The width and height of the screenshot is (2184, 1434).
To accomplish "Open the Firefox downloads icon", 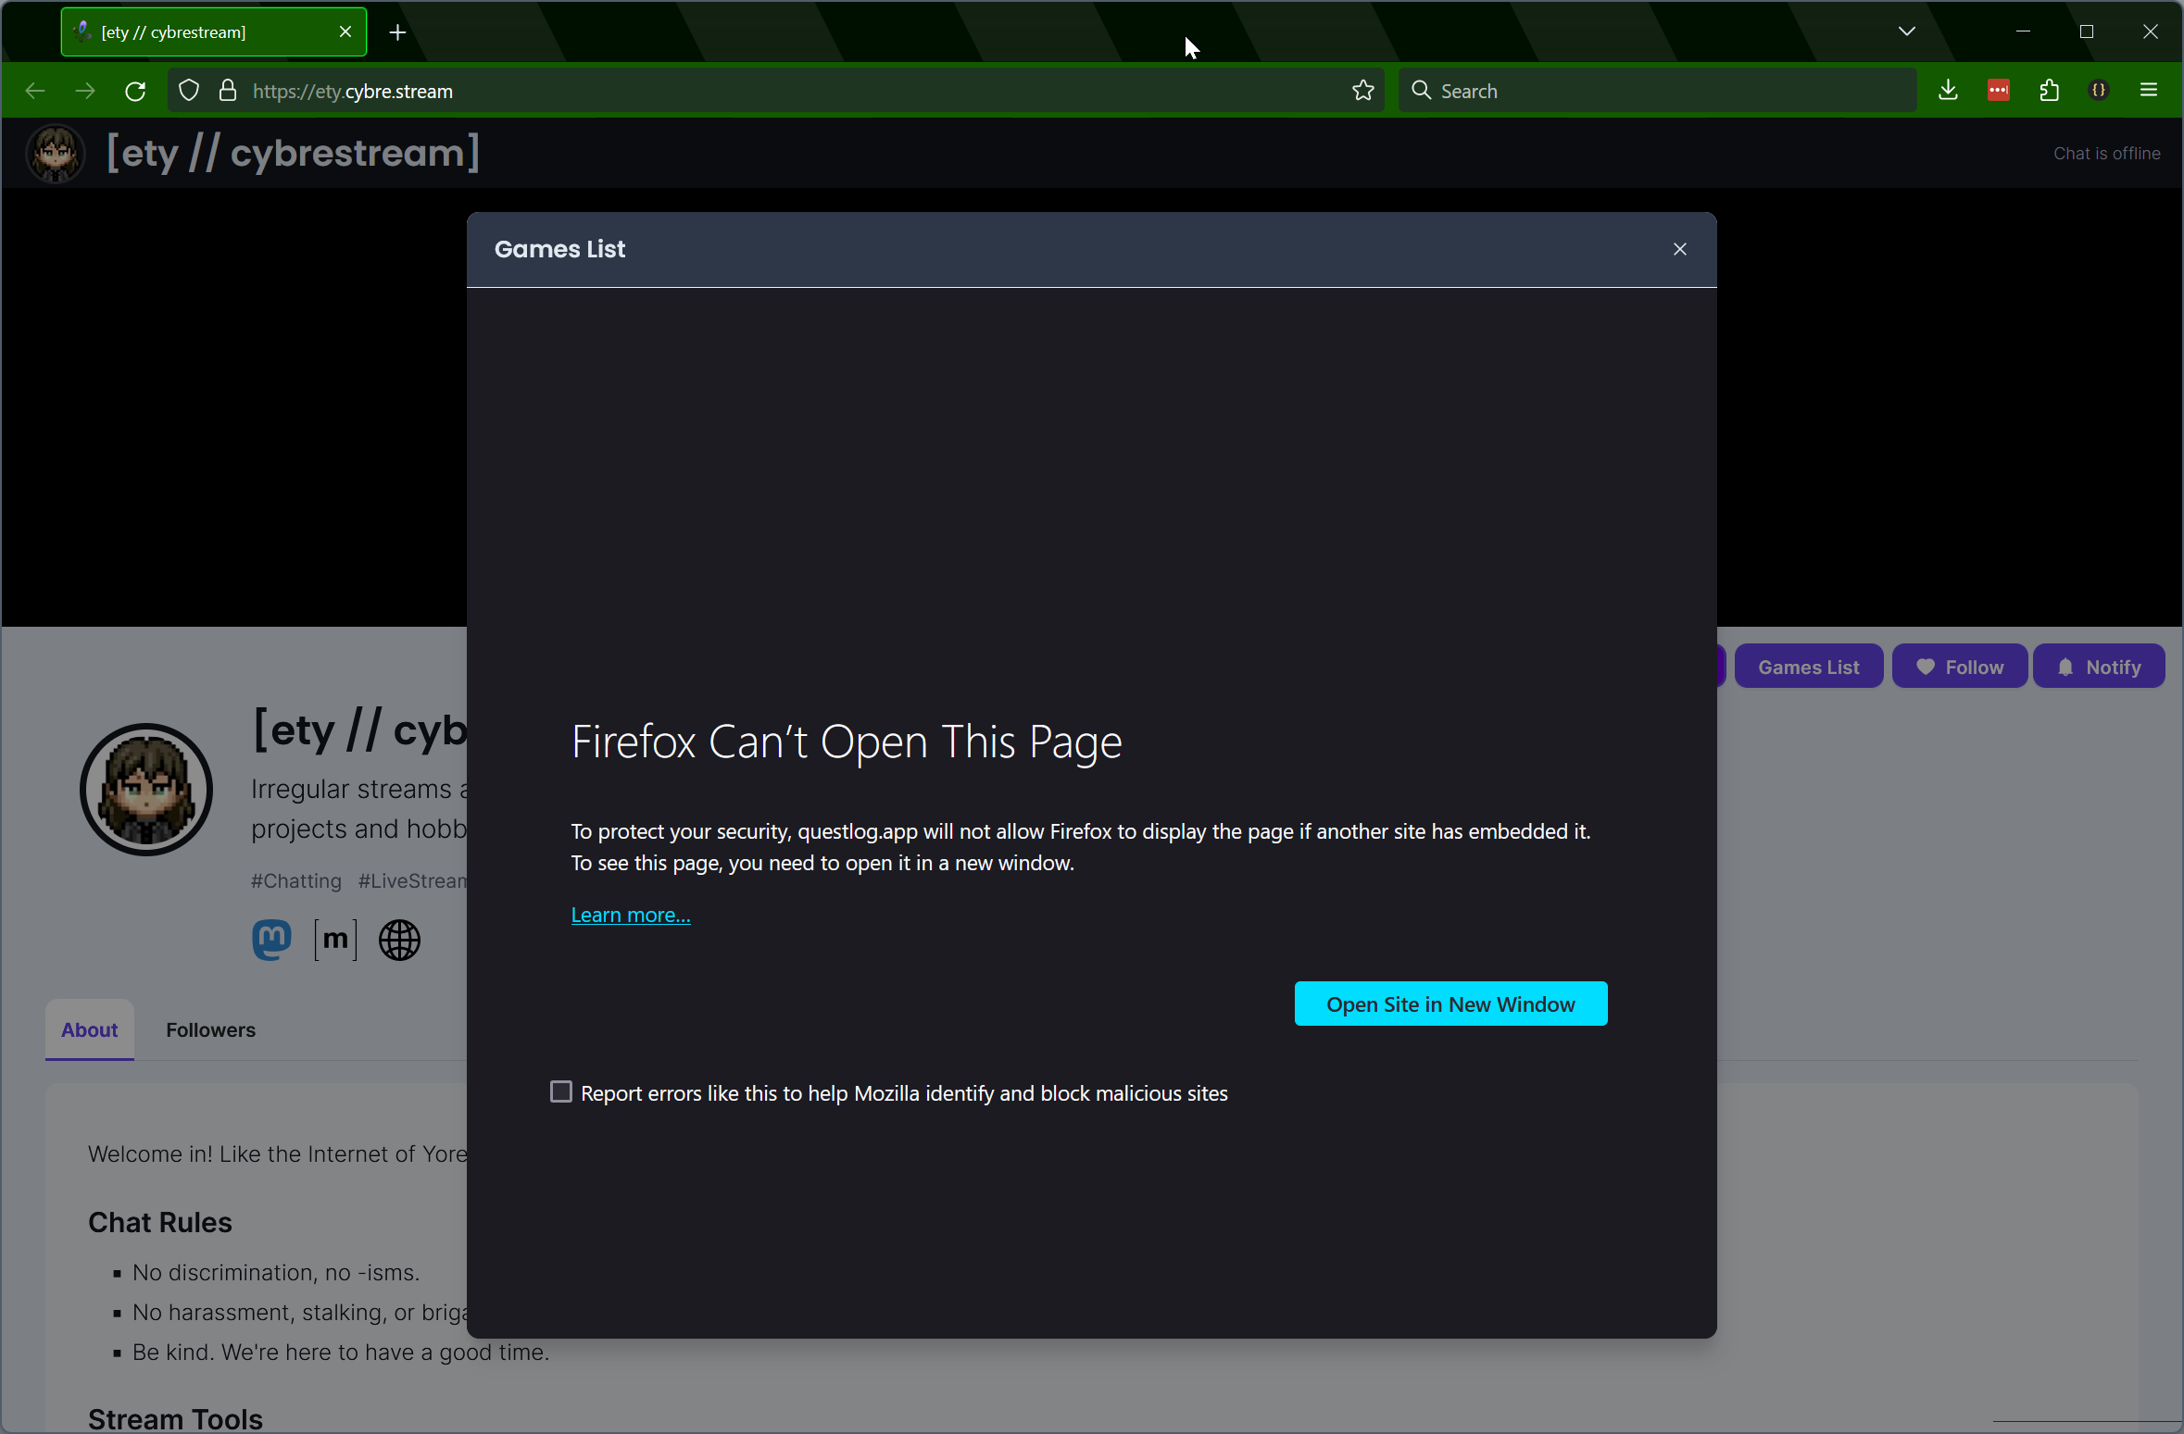I will pyautogui.click(x=1948, y=91).
